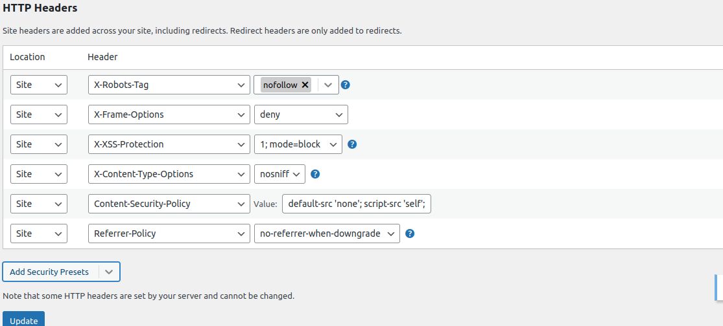Open Location dropdown for X-Robots-Tag row
Image resolution: width=723 pixels, height=326 pixels.
pos(39,85)
